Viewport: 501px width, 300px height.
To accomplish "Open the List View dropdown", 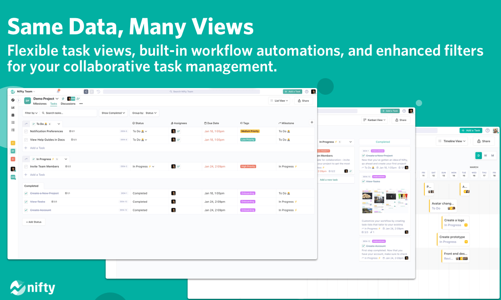I will [x=279, y=101].
